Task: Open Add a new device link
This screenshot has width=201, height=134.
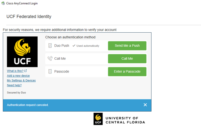Action: [x=18, y=76]
